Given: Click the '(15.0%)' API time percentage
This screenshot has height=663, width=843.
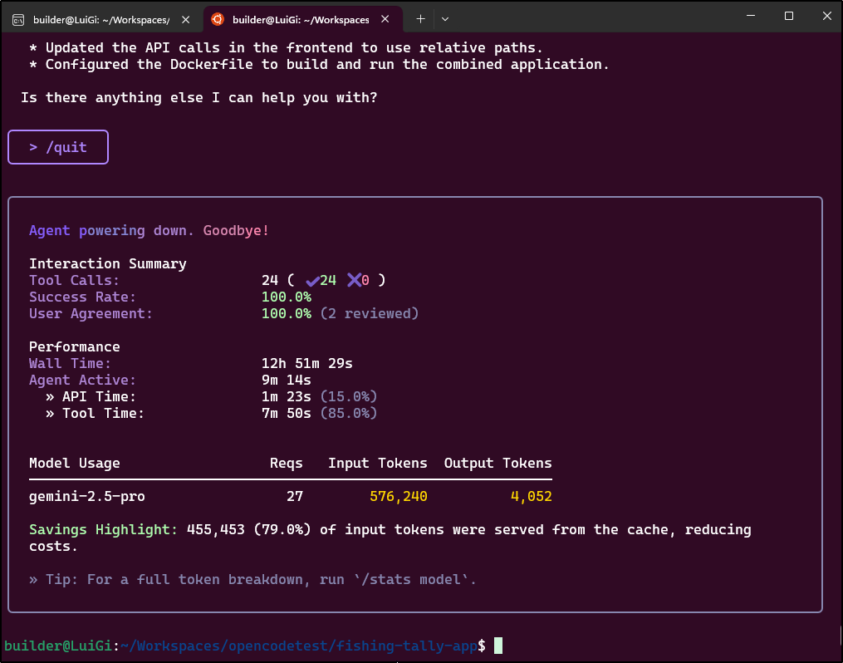Looking at the screenshot, I should click(349, 397).
